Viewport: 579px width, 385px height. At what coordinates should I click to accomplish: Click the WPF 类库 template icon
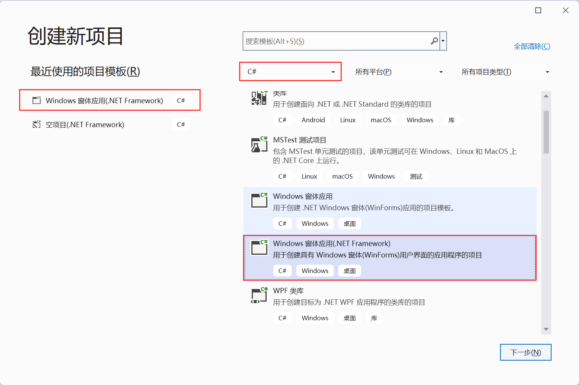(x=259, y=295)
